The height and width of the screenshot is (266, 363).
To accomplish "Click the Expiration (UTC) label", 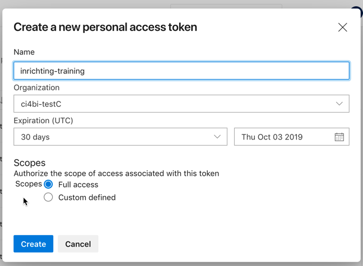I will pyautogui.click(x=43, y=120).
